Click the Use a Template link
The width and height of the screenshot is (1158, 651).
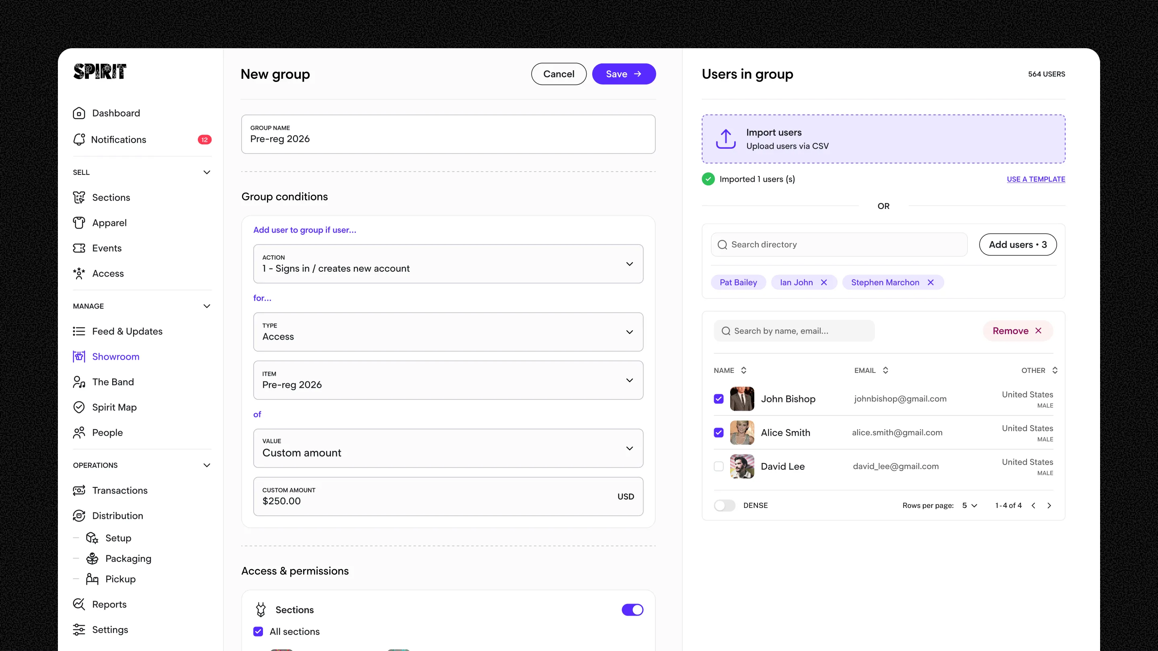click(x=1036, y=179)
